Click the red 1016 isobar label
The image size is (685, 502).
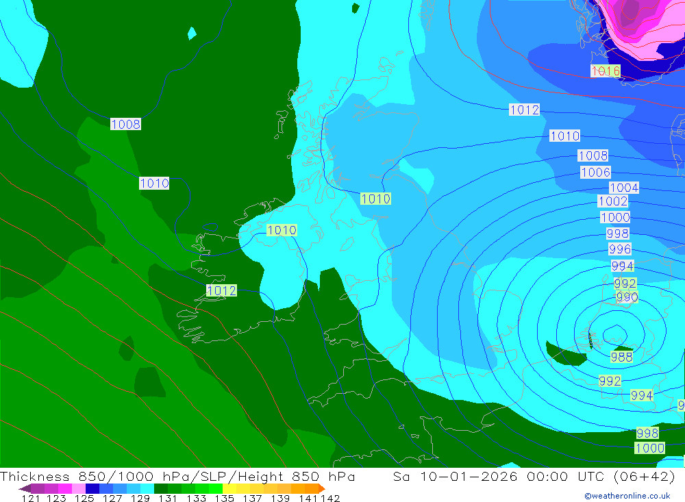click(x=605, y=71)
